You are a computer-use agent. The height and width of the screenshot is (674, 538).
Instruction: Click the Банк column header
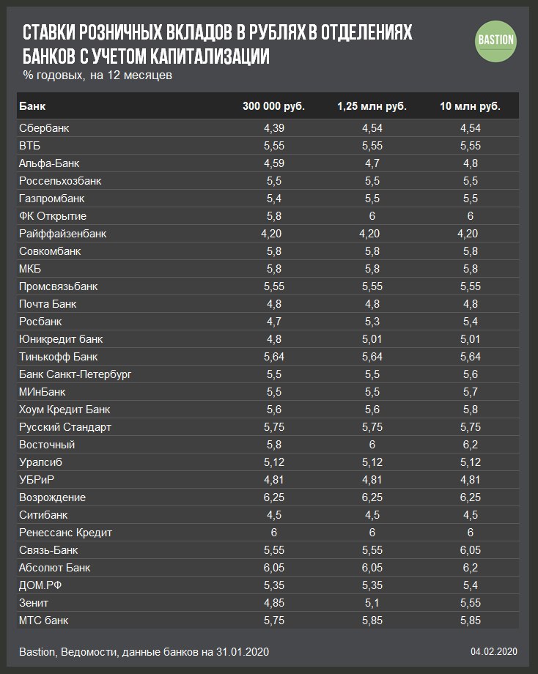[x=32, y=106]
